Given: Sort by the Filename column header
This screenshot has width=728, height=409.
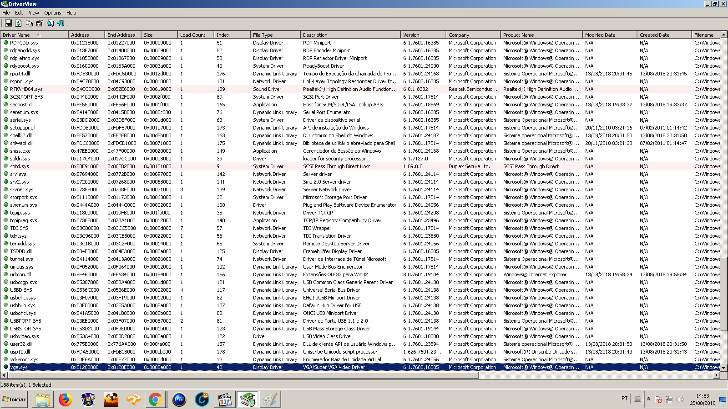Looking at the screenshot, I should click(706, 35).
